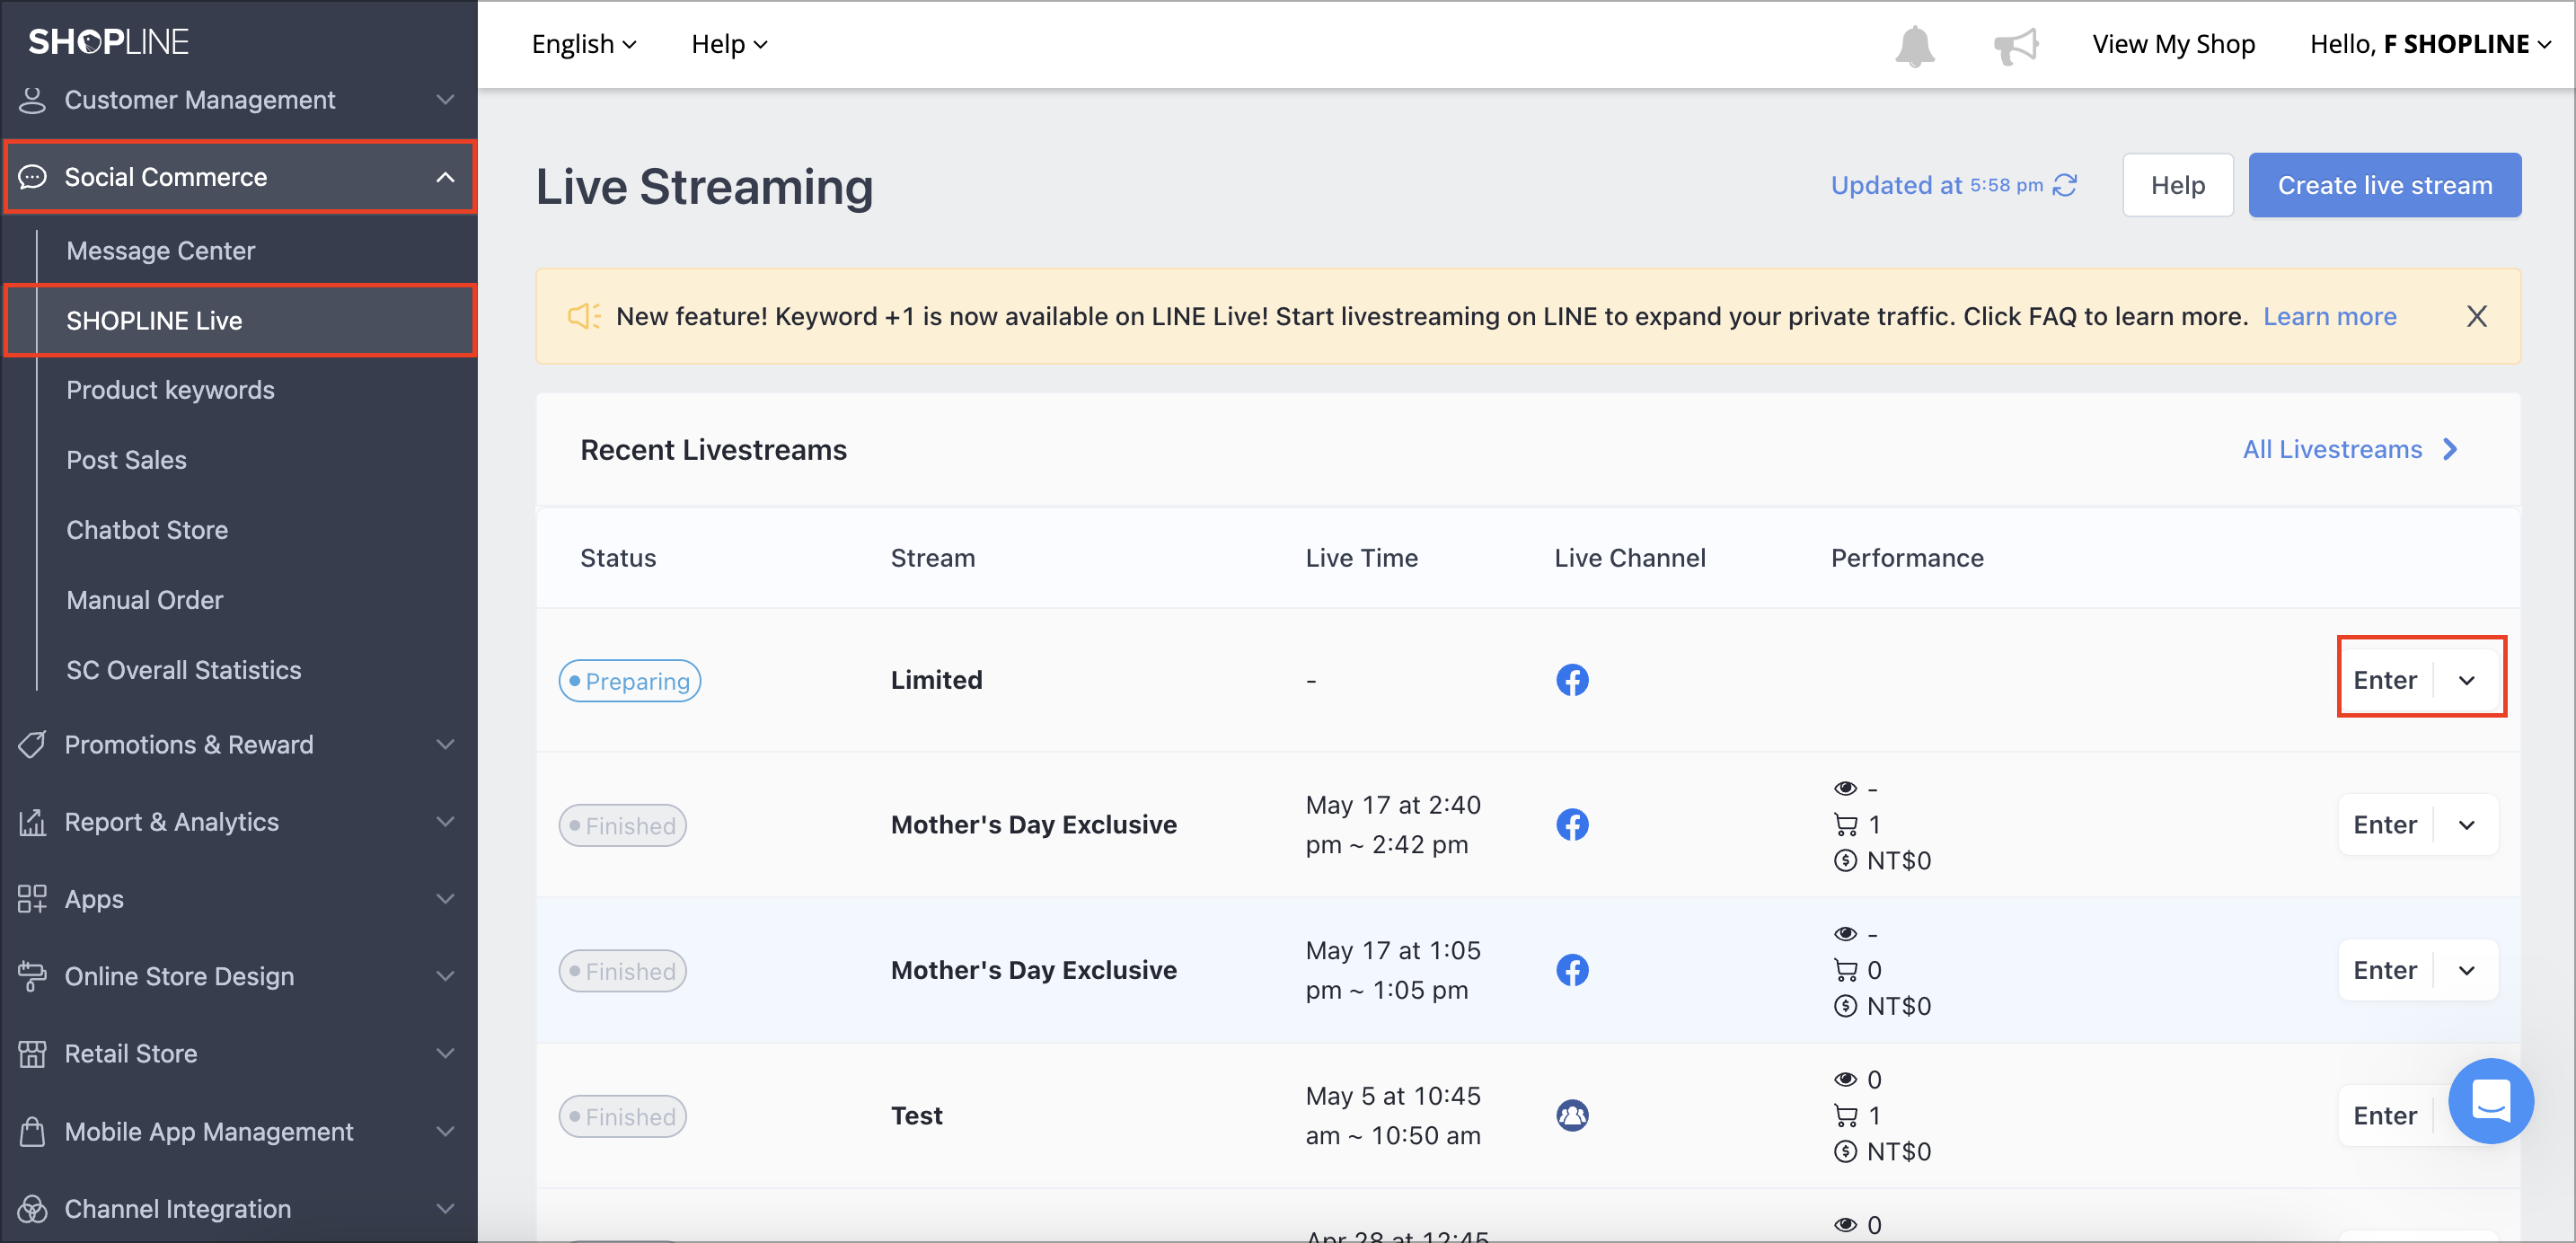Click the refresh icon beside Updated at

[x=2065, y=185]
